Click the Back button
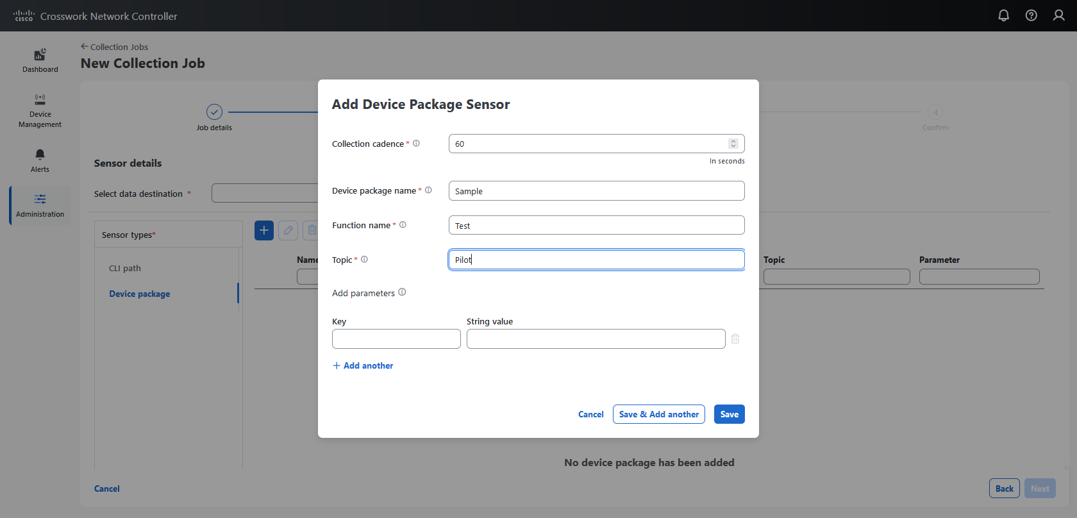The width and height of the screenshot is (1077, 518). (1004, 489)
